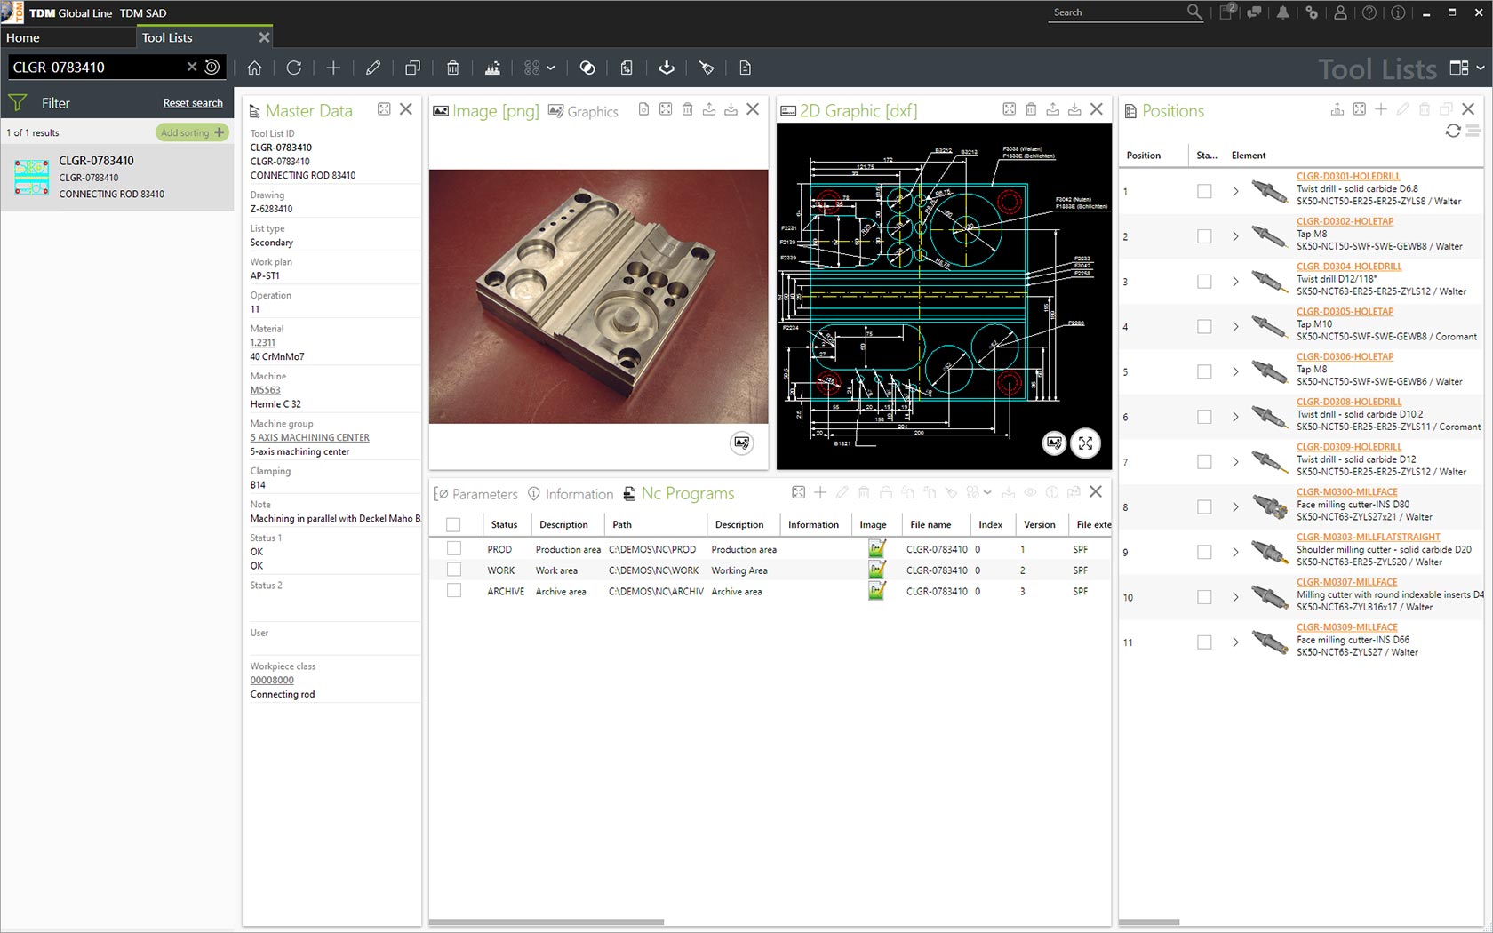Click the title bar Search field

[1117, 12]
